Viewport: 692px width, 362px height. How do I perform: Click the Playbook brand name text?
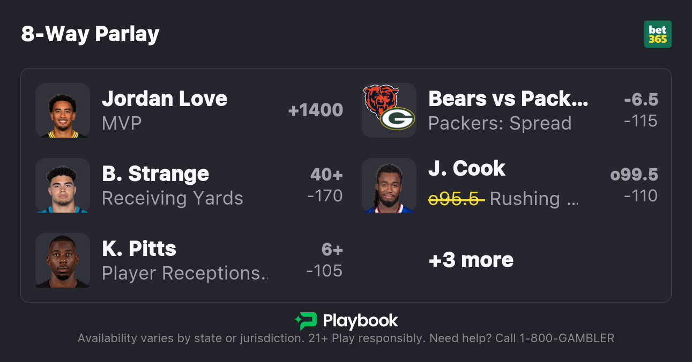pos(360,321)
